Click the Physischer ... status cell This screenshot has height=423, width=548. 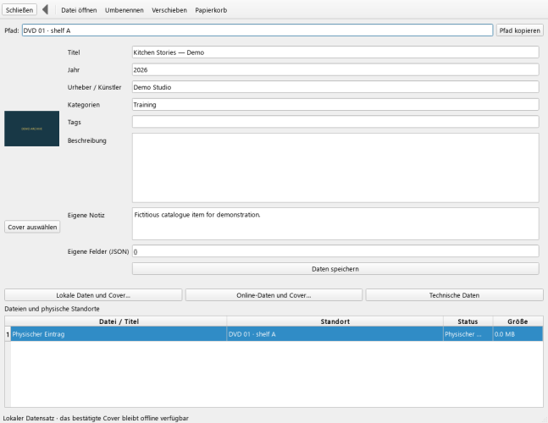click(468, 334)
